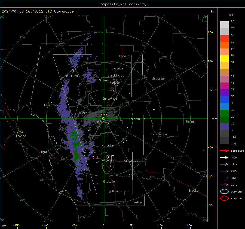Select the light gray swatch between 80 and 70 dBZ

point(224,25)
